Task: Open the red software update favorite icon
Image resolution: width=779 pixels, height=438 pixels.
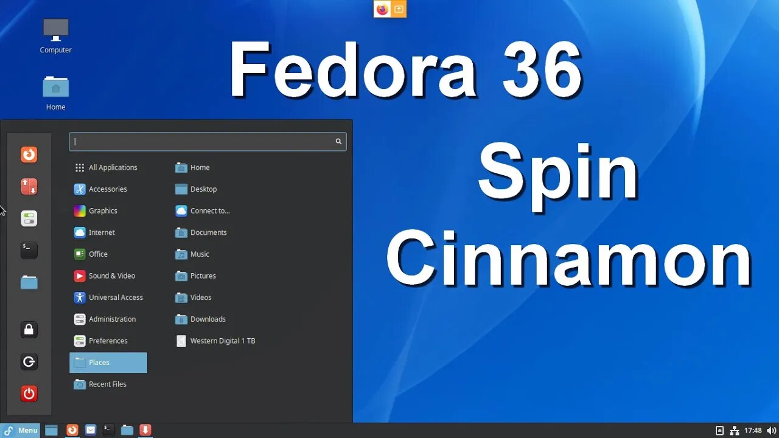Action: pos(29,186)
